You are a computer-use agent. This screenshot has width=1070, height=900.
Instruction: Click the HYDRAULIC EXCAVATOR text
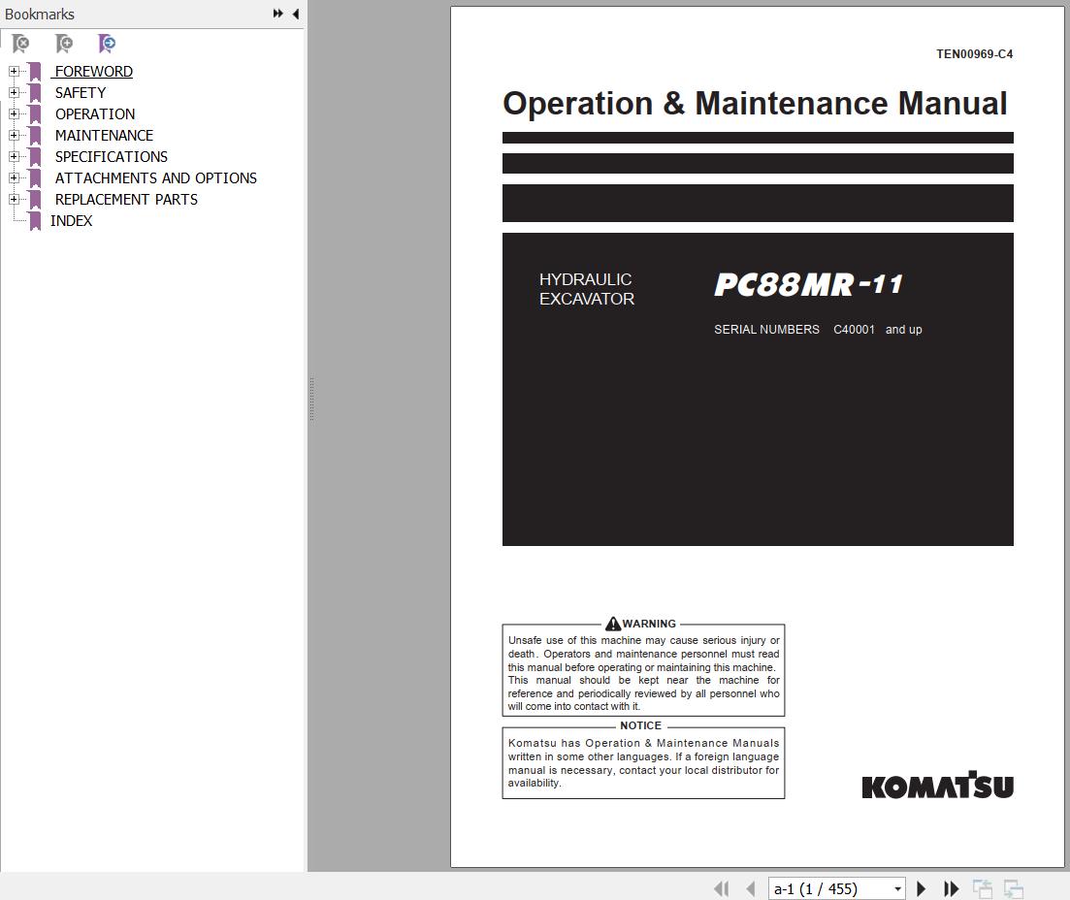(x=587, y=289)
